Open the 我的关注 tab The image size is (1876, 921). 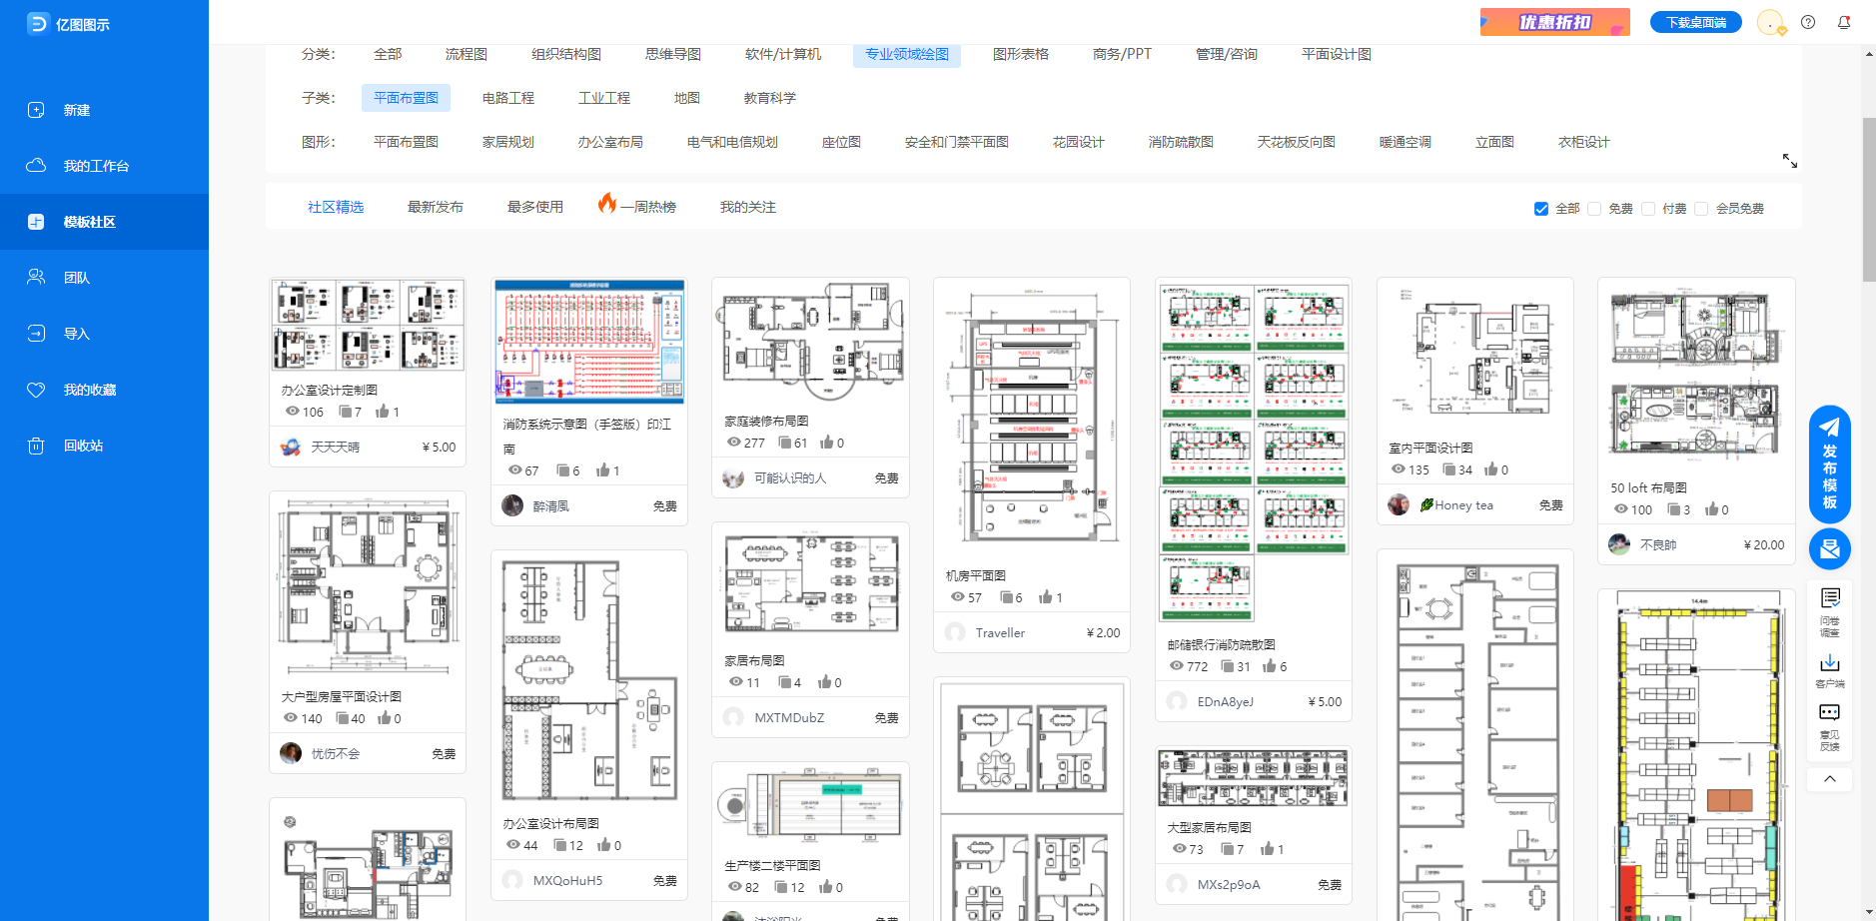coord(748,207)
